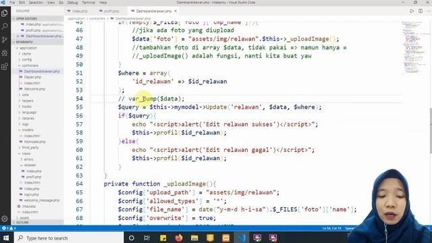
Task: Open welcome_message.php in views
Action: tap(42, 200)
